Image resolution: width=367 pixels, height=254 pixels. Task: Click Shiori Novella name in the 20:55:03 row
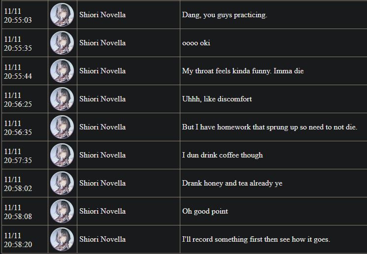click(x=102, y=15)
